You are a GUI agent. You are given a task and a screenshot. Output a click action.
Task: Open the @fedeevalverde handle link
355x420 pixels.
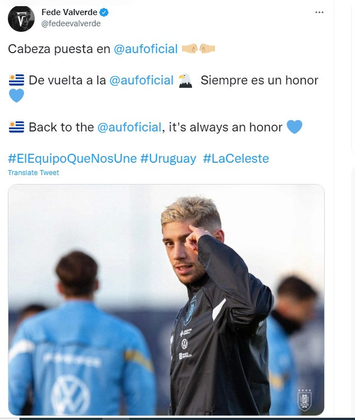(x=71, y=23)
